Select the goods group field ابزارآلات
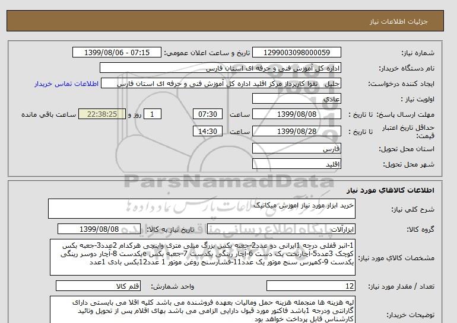457x323 pixels. 281,229
